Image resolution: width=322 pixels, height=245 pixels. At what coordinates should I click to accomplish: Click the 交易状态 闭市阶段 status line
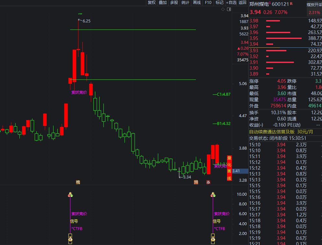[x=278, y=138]
